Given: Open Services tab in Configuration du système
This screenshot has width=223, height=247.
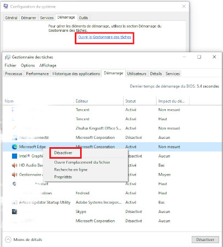Looking at the screenshot, I should pyautogui.click(x=47, y=18).
